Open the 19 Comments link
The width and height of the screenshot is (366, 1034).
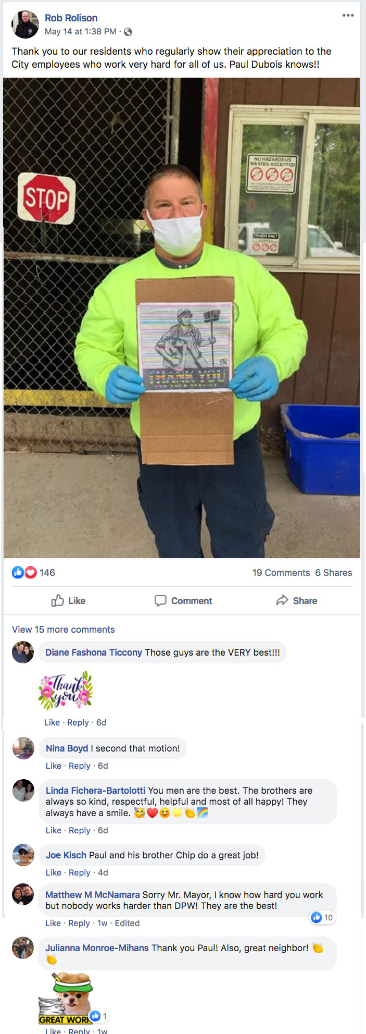281,573
